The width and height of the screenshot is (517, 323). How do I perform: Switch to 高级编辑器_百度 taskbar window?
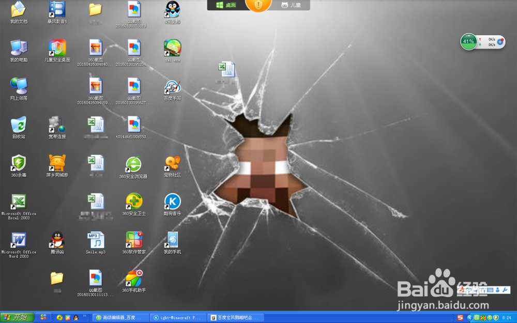pos(120,318)
